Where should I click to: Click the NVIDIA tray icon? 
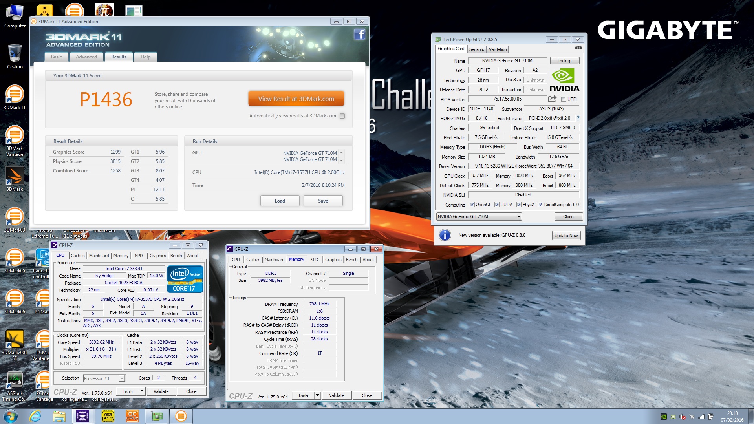click(x=664, y=417)
